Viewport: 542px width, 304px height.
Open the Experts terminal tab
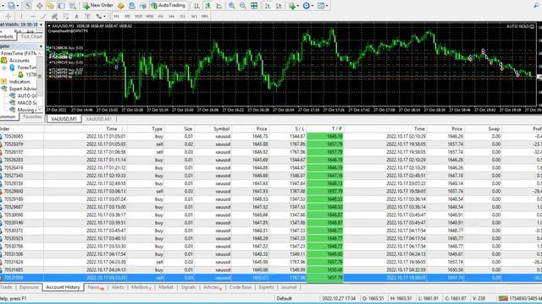click(x=266, y=287)
